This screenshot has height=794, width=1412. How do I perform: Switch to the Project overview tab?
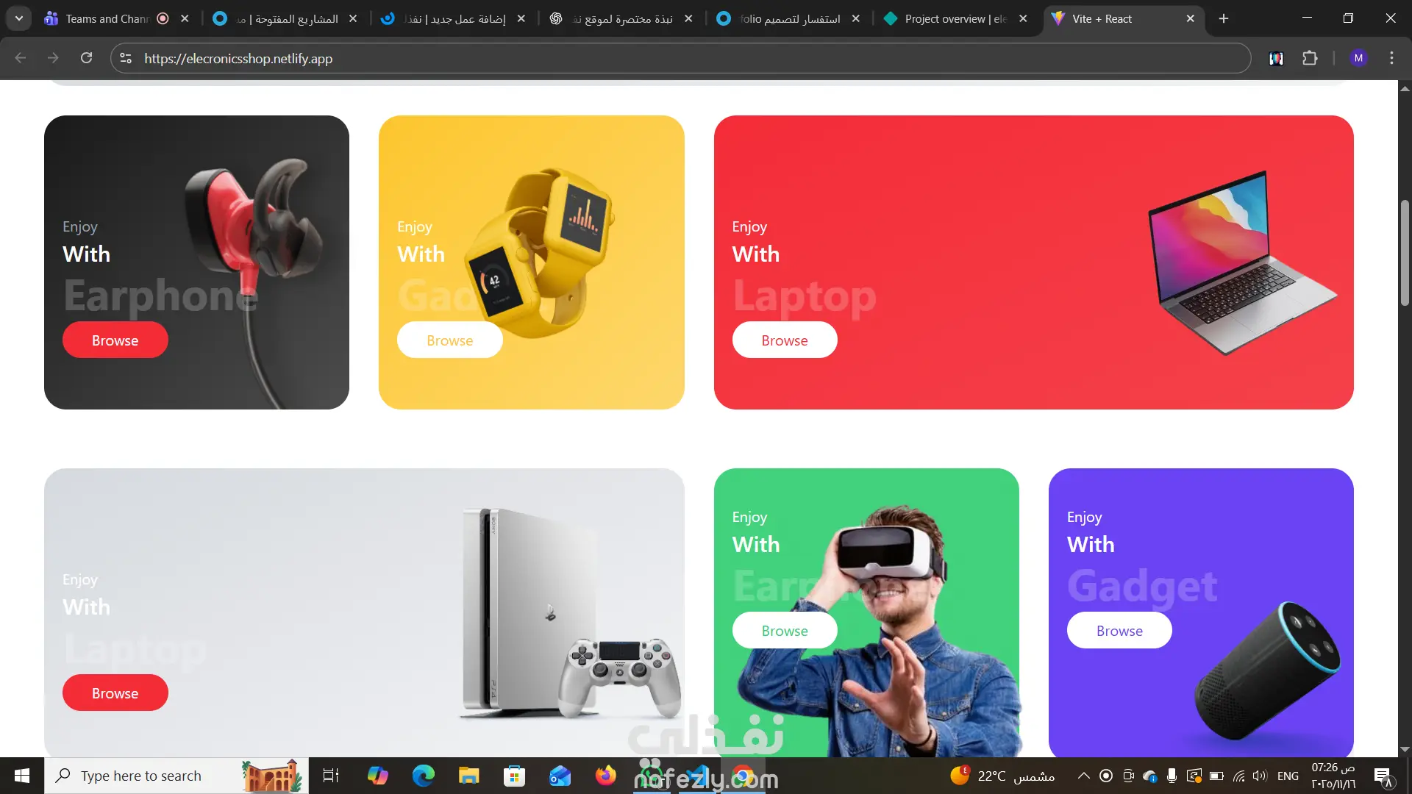[x=955, y=18]
